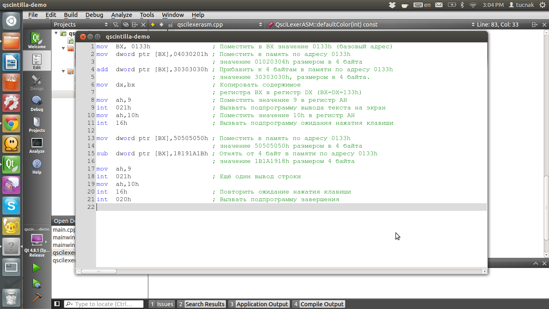Open the Window menu
The height and width of the screenshot is (309, 549).
173,15
